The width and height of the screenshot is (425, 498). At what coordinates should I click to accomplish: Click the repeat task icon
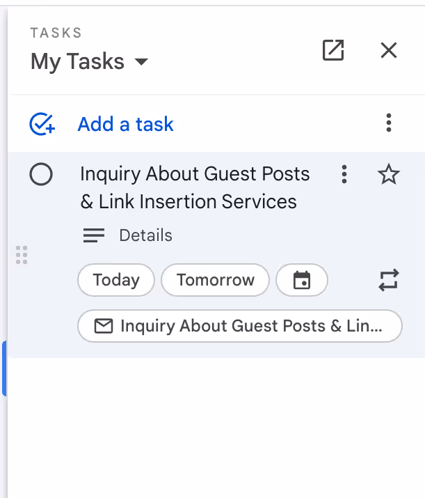pos(389,280)
